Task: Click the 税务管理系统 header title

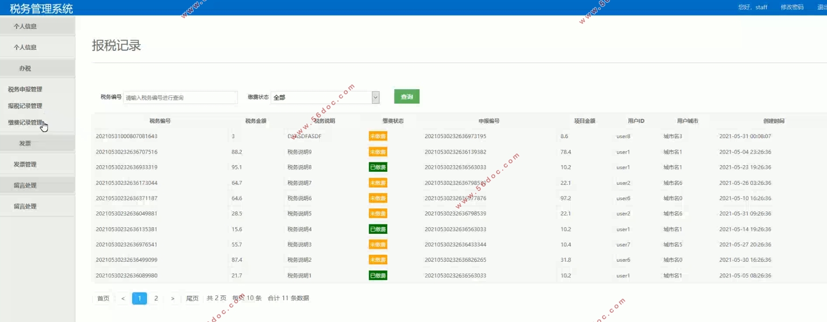Action: pos(42,8)
